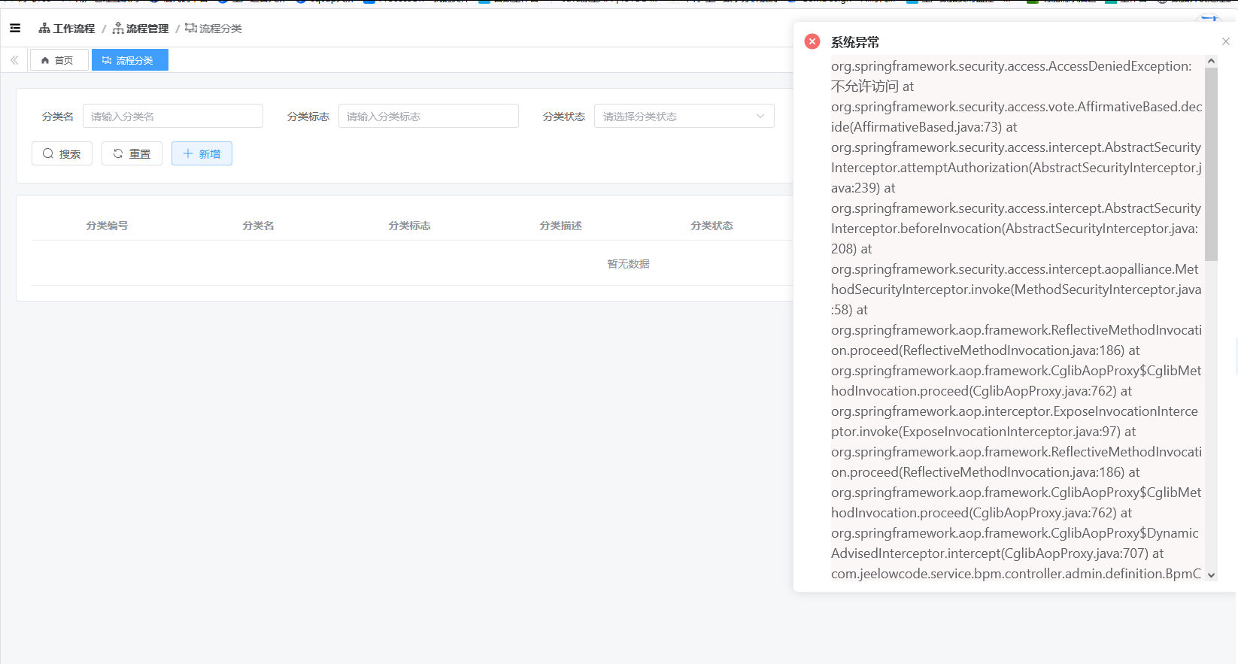Click the plus icon in the 新增 button
Image resolution: width=1238 pixels, height=664 pixels.
[188, 153]
